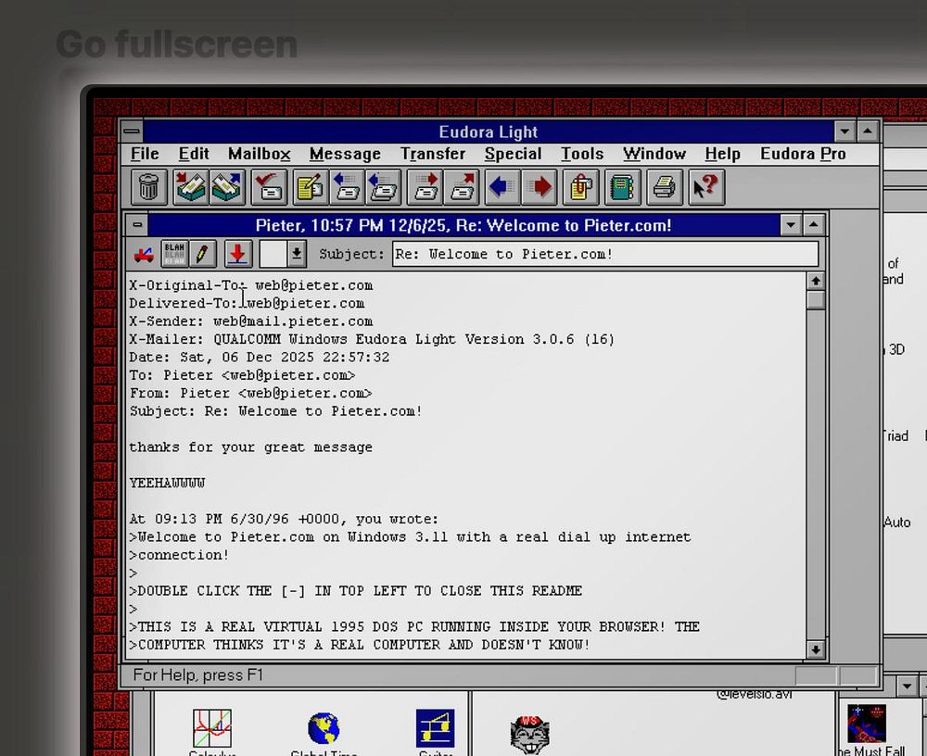Go to next message with red right arrow
This screenshot has width=927, height=756.
coord(540,187)
